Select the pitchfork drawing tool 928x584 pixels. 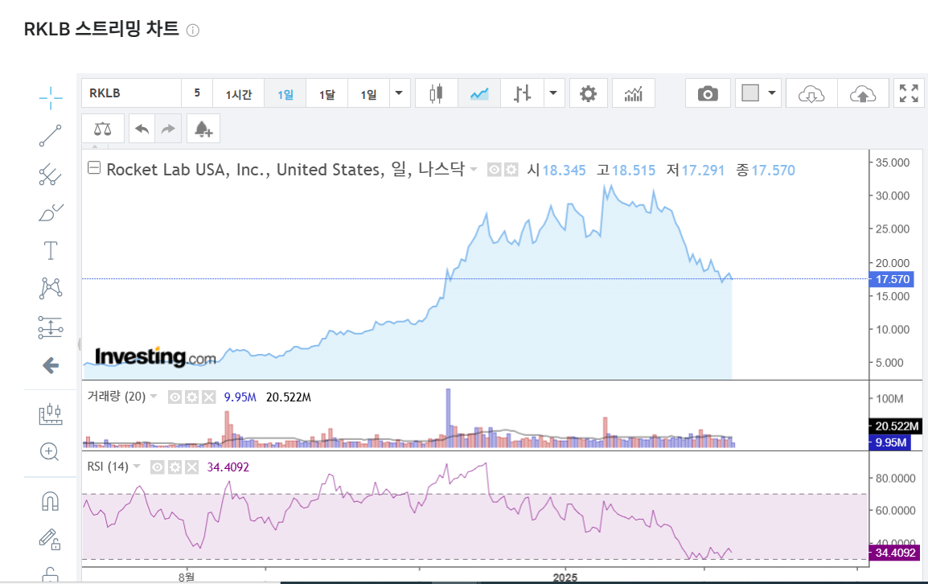tap(51, 175)
